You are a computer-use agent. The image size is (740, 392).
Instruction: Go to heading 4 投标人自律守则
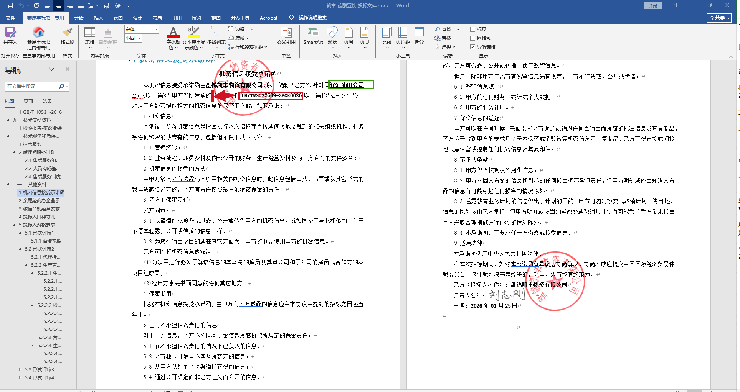click(37, 217)
